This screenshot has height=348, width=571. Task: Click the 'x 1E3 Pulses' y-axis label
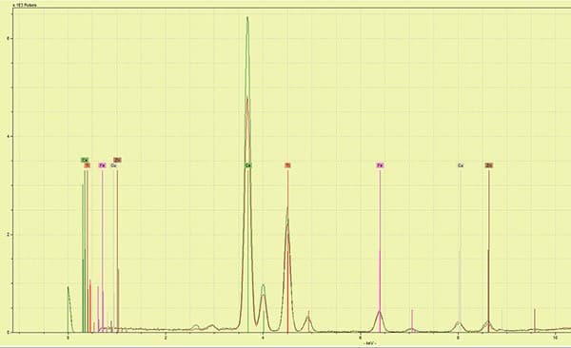coord(25,6)
